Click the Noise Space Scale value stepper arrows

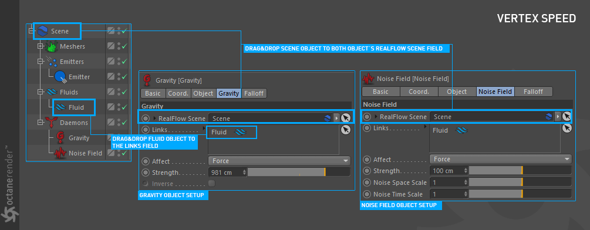[x=466, y=182]
